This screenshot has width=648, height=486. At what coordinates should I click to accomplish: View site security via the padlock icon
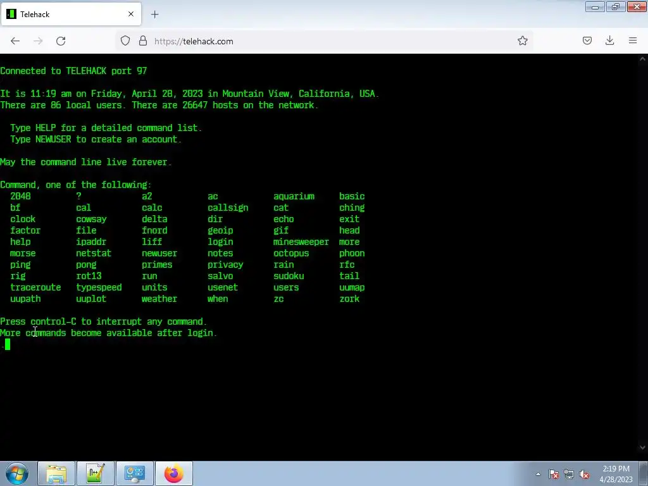(143, 41)
